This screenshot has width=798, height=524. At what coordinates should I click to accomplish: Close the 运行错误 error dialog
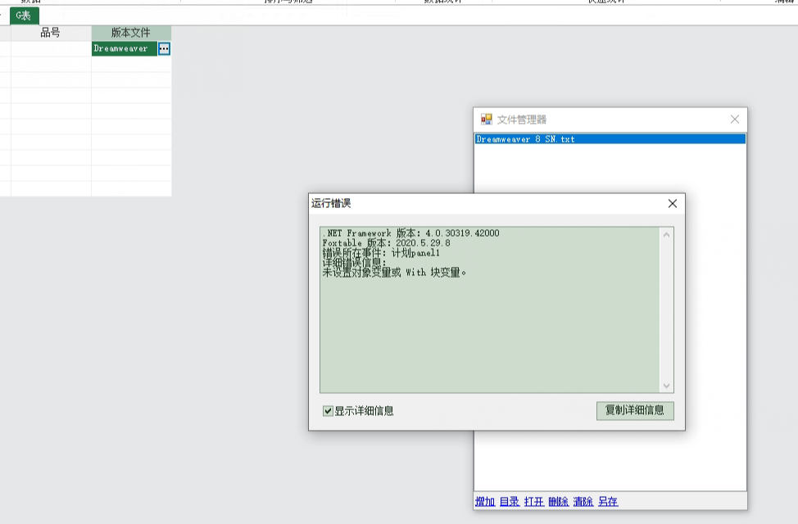click(672, 204)
